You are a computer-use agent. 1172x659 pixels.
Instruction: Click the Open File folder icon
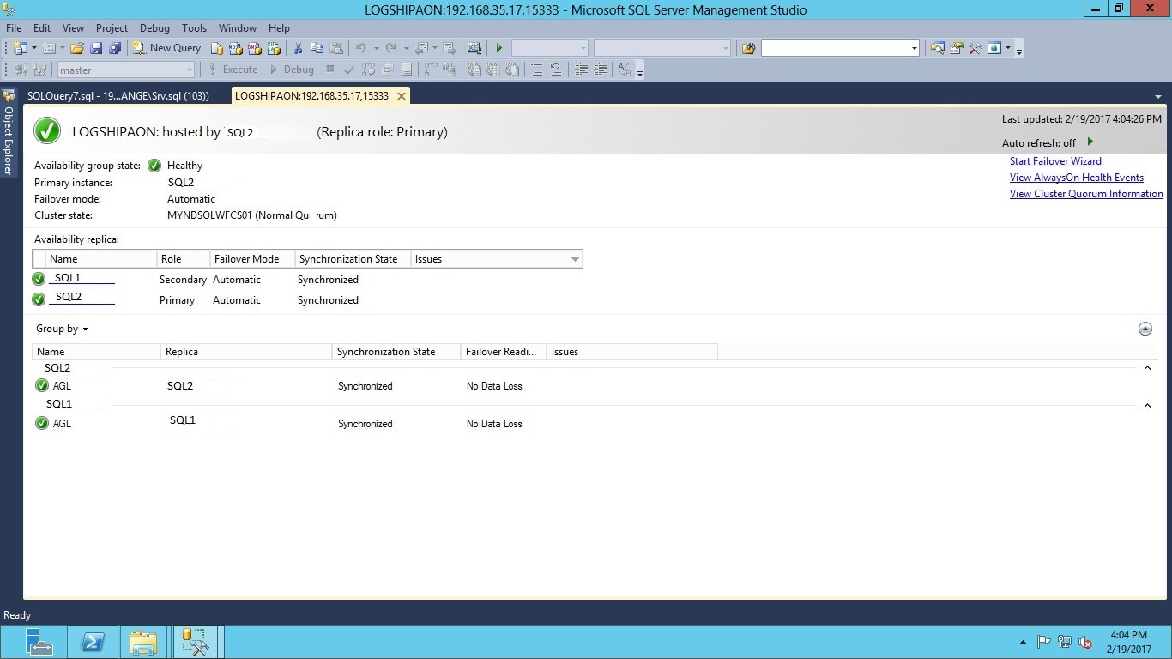(x=77, y=48)
